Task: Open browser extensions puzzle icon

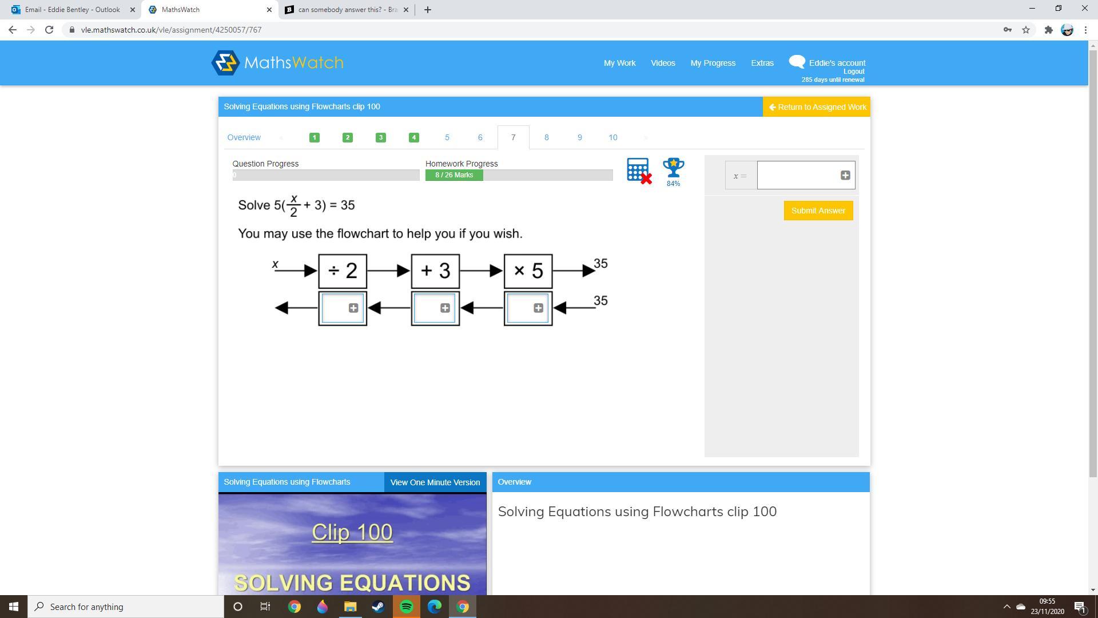Action: (1048, 30)
